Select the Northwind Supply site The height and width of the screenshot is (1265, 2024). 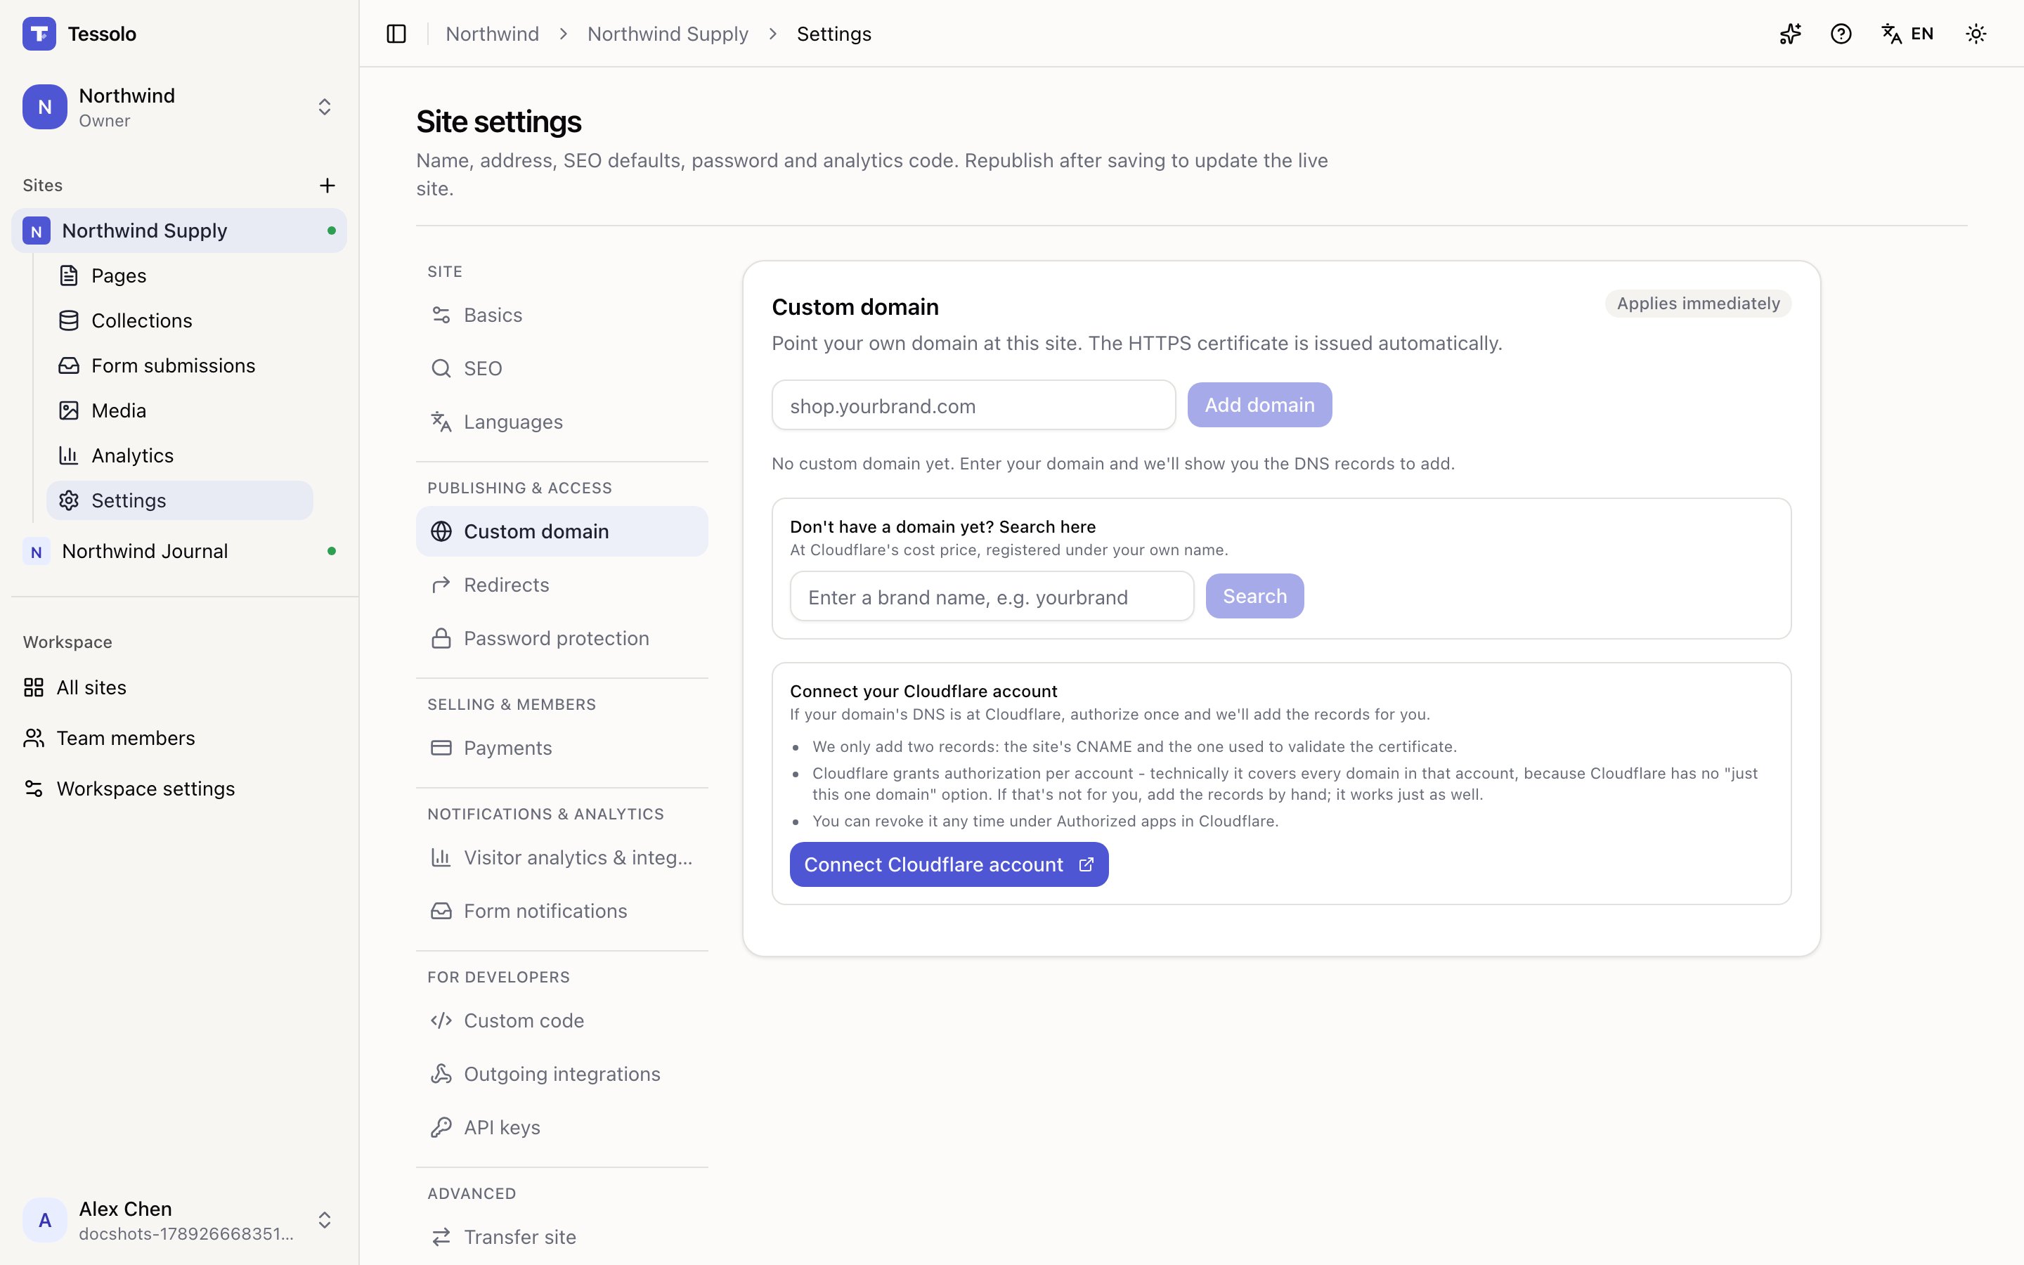click(179, 231)
